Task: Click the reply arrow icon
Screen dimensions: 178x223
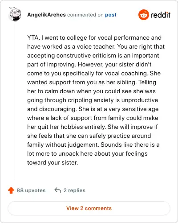Action: [x=58, y=190]
